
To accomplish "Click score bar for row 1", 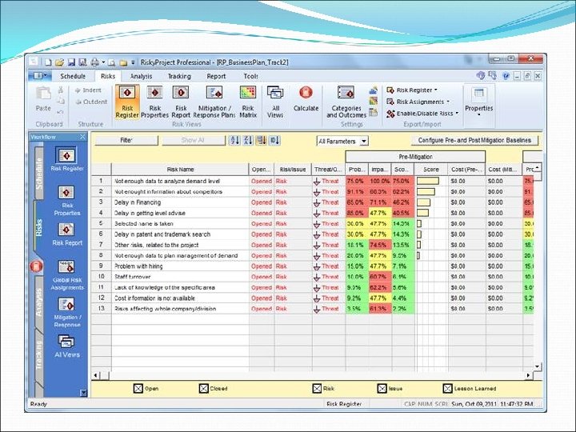I will (x=428, y=181).
